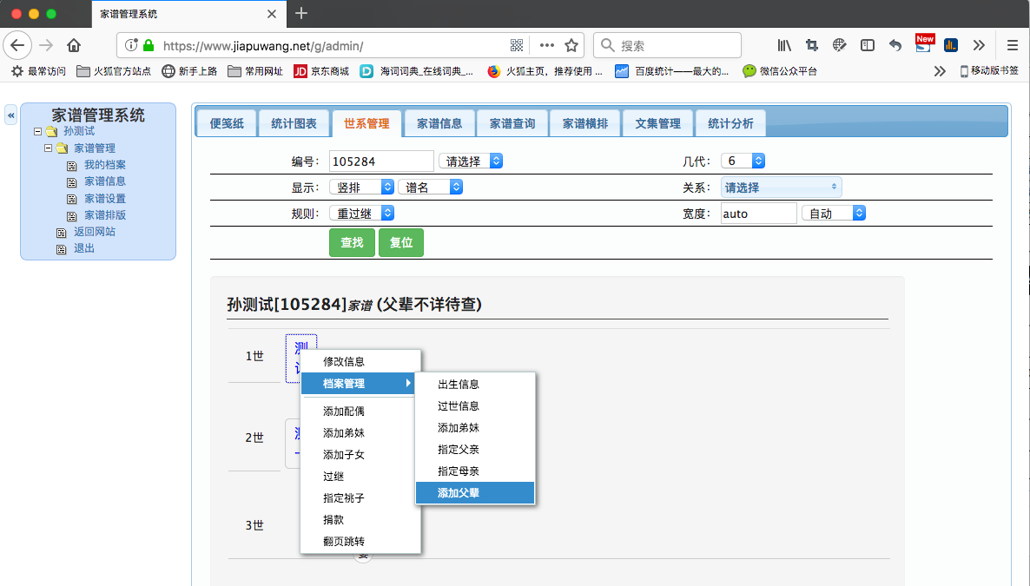Open the 自动 width dropdown

834,214
